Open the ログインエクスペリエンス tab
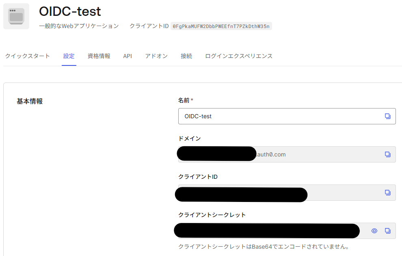The width and height of the screenshot is (402, 256). pyautogui.click(x=239, y=56)
